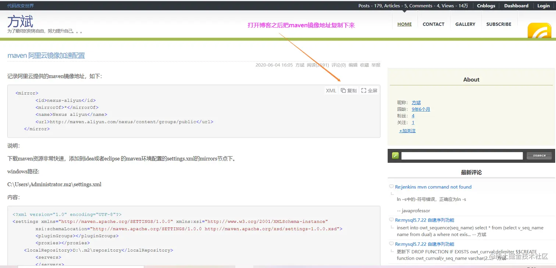Go to the CONTACT page
The height and width of the screenshot is (268, 556).
pos(434,24)
